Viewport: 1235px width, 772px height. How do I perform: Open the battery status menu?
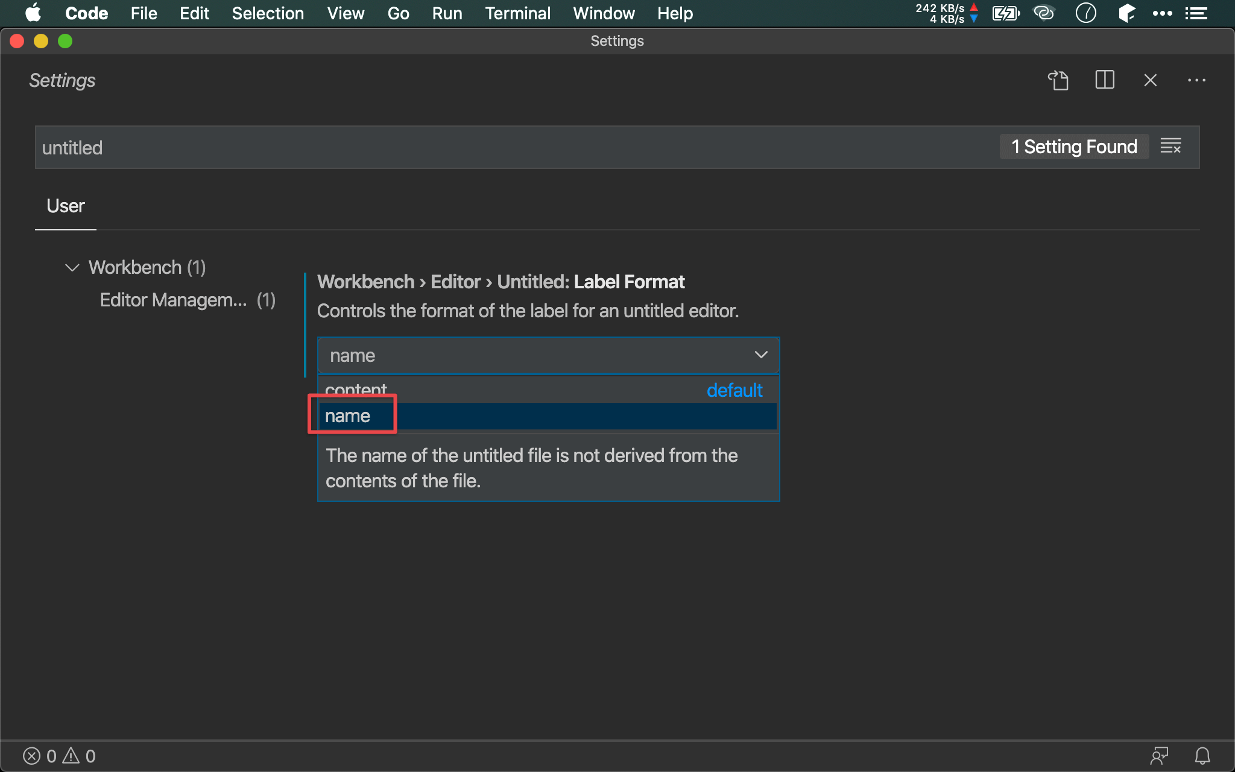coord(1006,13)
